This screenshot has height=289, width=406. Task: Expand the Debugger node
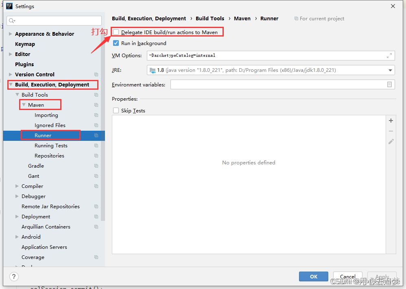pos(17,196)
